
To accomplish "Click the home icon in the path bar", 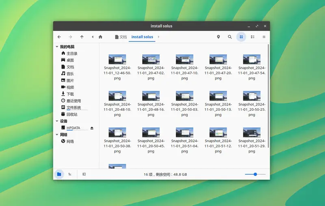I will pos(100,37).
